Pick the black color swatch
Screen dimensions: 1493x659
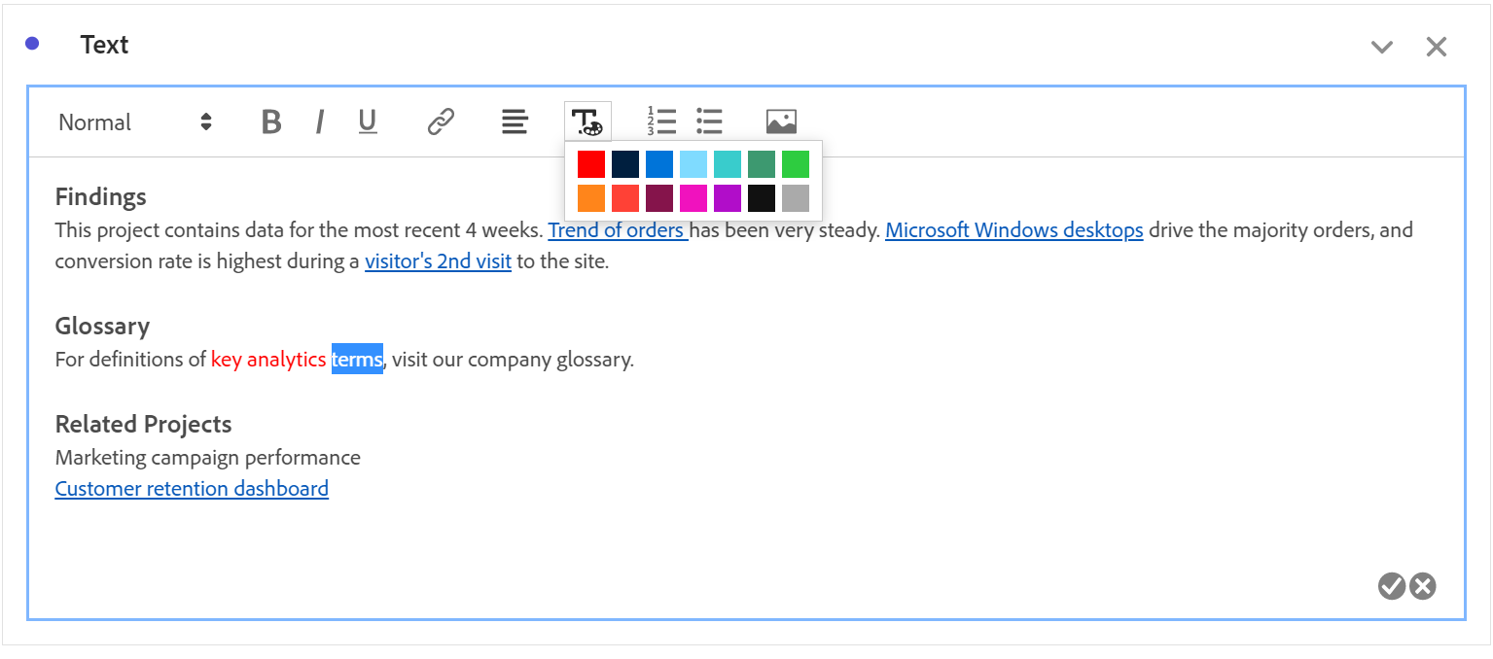(x=762, y=198)
